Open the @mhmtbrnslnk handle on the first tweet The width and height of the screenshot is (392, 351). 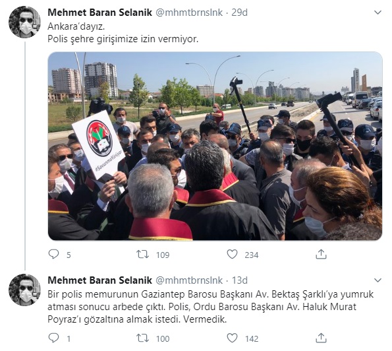189,13
